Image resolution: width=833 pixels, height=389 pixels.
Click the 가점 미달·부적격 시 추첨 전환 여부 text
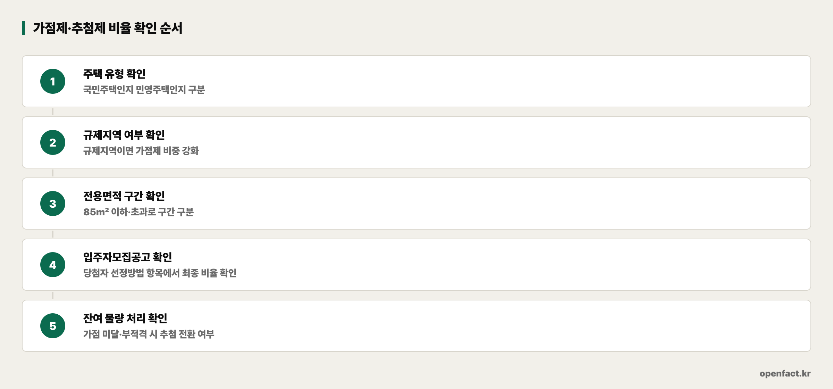tap(149, 334)
